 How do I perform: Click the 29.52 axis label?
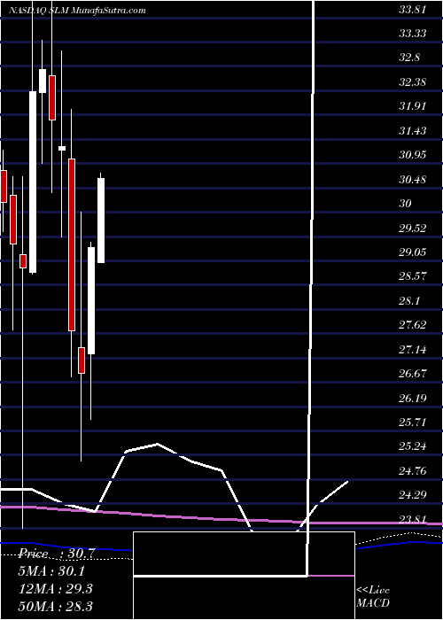pyautogui.click(x=413, y=229)
